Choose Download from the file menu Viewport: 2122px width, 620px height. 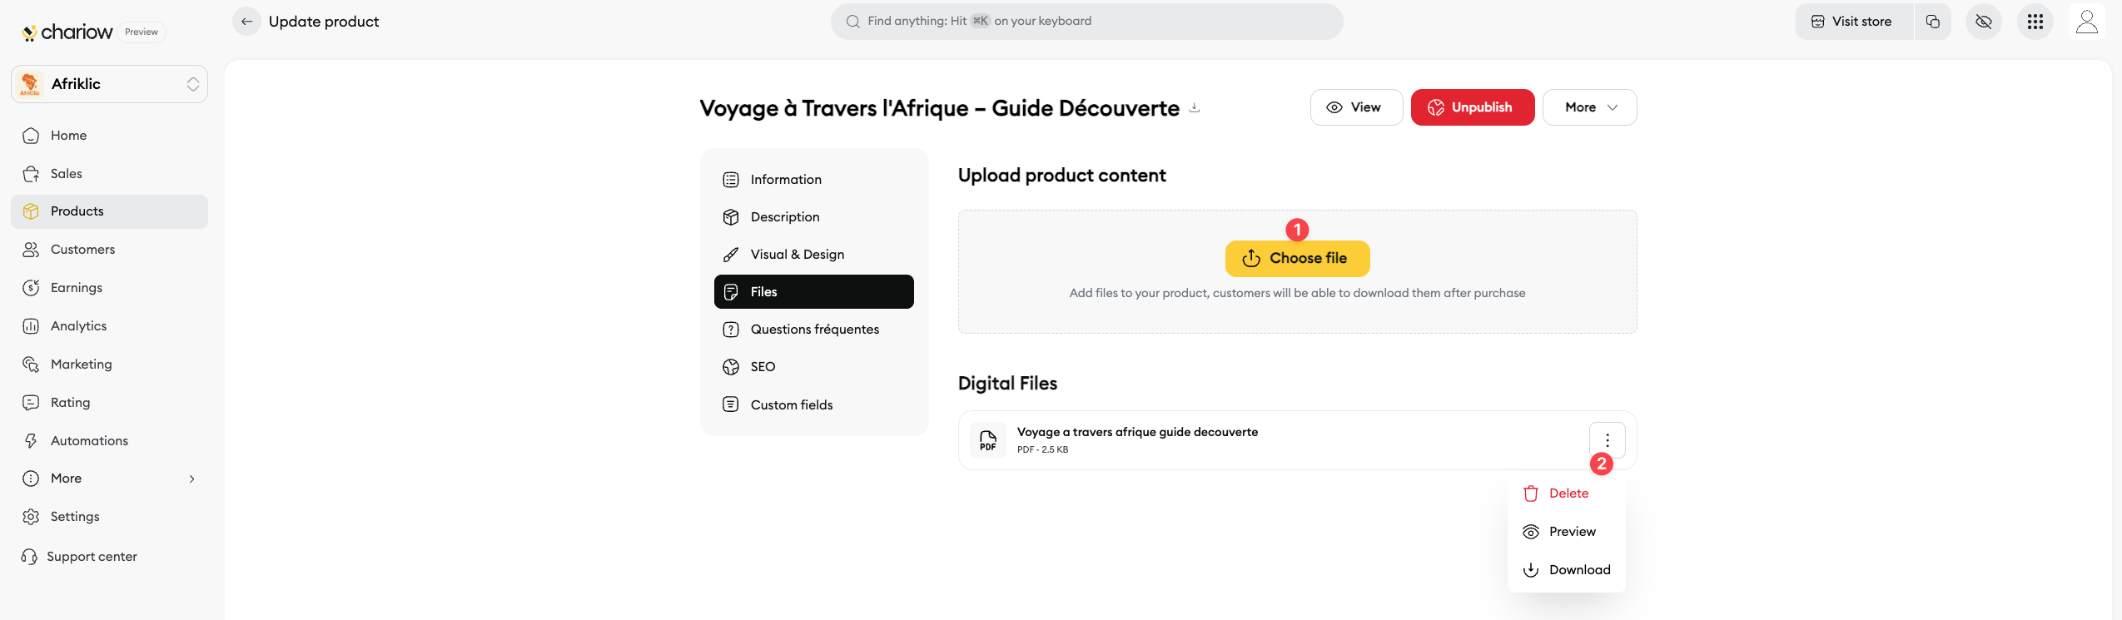point(1566,570)
